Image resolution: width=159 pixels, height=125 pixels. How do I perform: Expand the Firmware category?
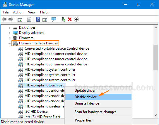(10, 38)
